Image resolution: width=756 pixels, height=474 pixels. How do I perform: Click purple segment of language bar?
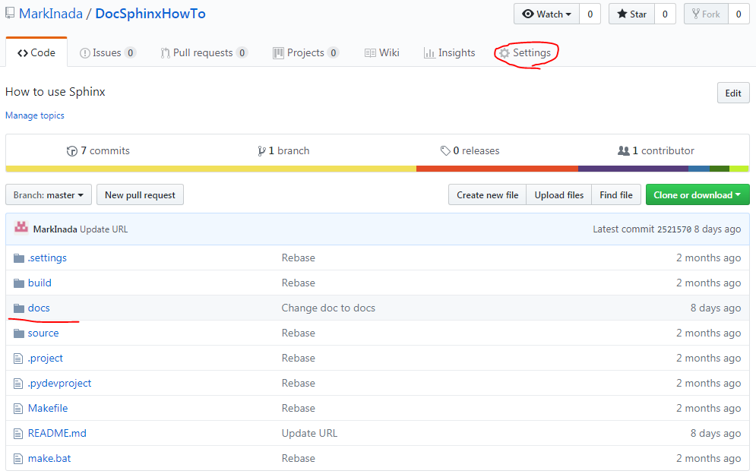pyautogui.click(x=633, y=169)
